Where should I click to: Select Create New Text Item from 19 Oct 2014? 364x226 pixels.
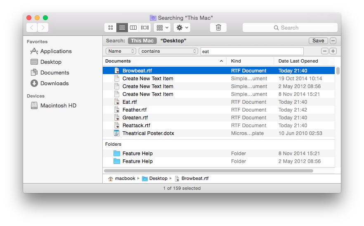click(219, 79)
